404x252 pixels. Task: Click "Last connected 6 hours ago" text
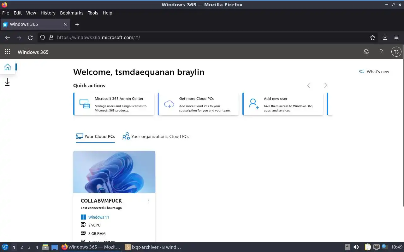tap(101, 208)
